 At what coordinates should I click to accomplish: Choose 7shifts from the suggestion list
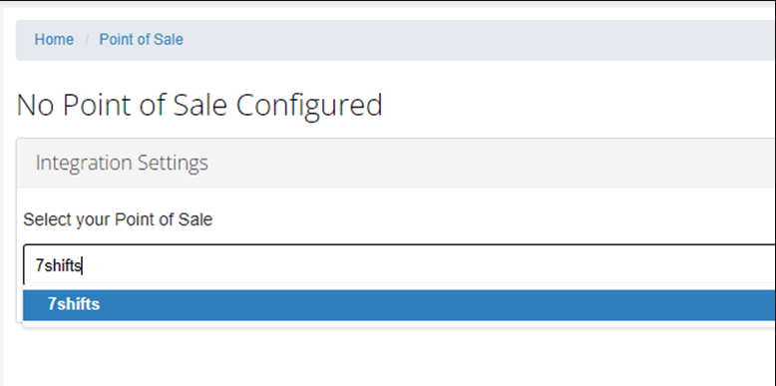[399, 305]
